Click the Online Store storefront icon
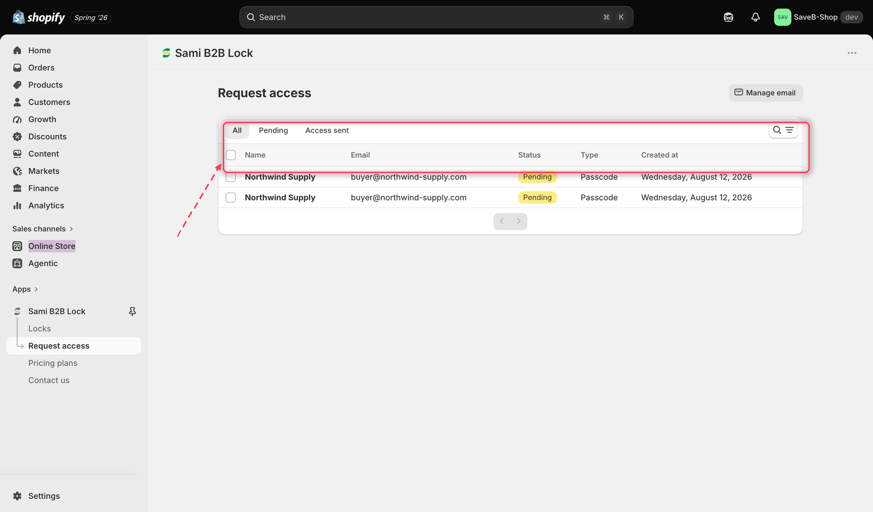 tap(17, 246)
